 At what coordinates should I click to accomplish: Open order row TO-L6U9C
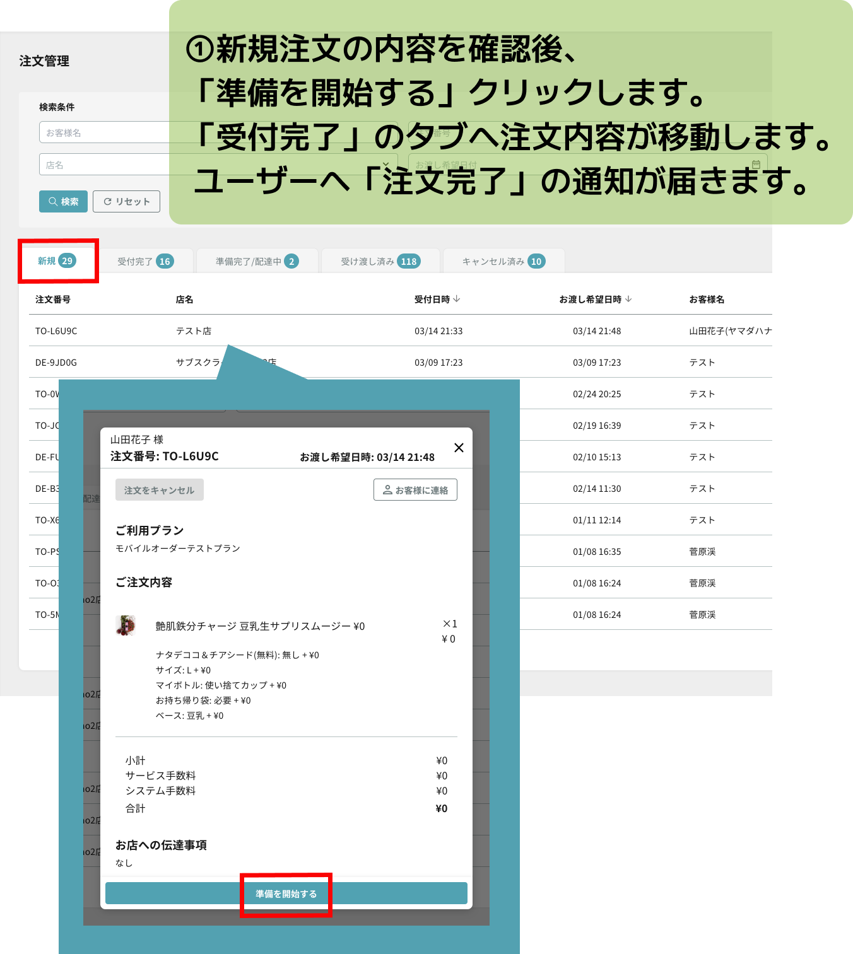400,330
